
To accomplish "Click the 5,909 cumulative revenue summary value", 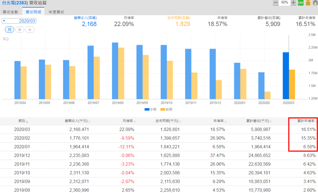I will point(273,24).
